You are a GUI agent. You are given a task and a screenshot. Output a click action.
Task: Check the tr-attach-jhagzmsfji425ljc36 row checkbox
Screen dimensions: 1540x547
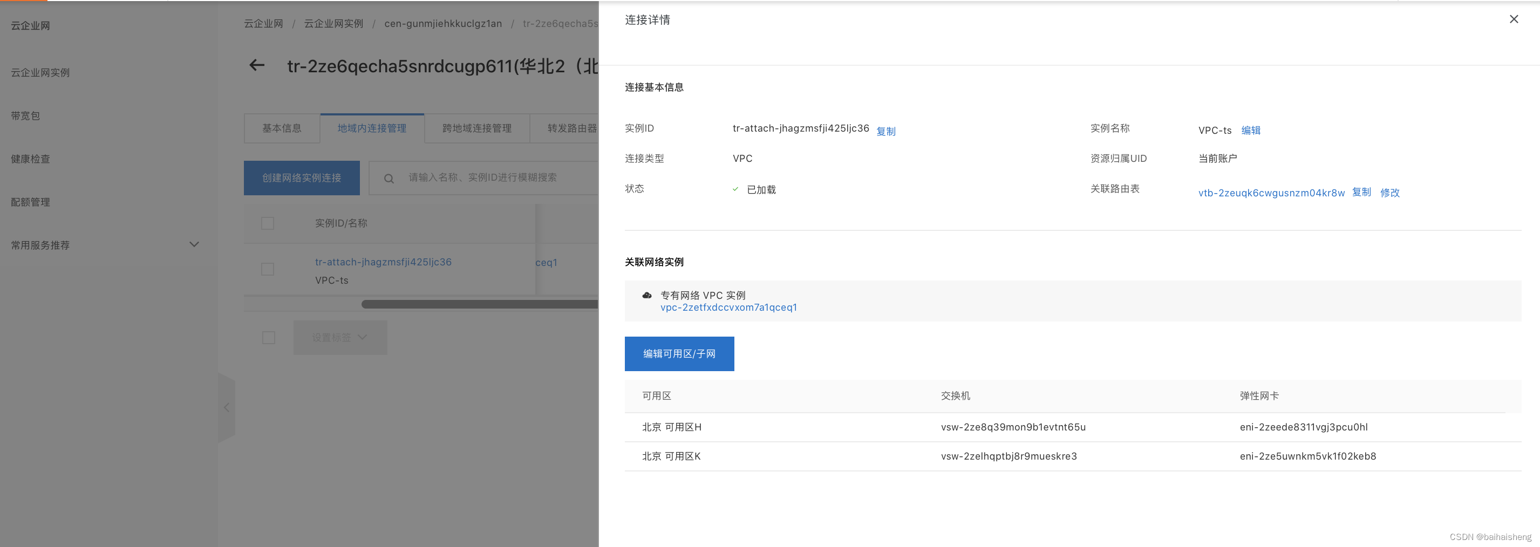pos(267,269)
